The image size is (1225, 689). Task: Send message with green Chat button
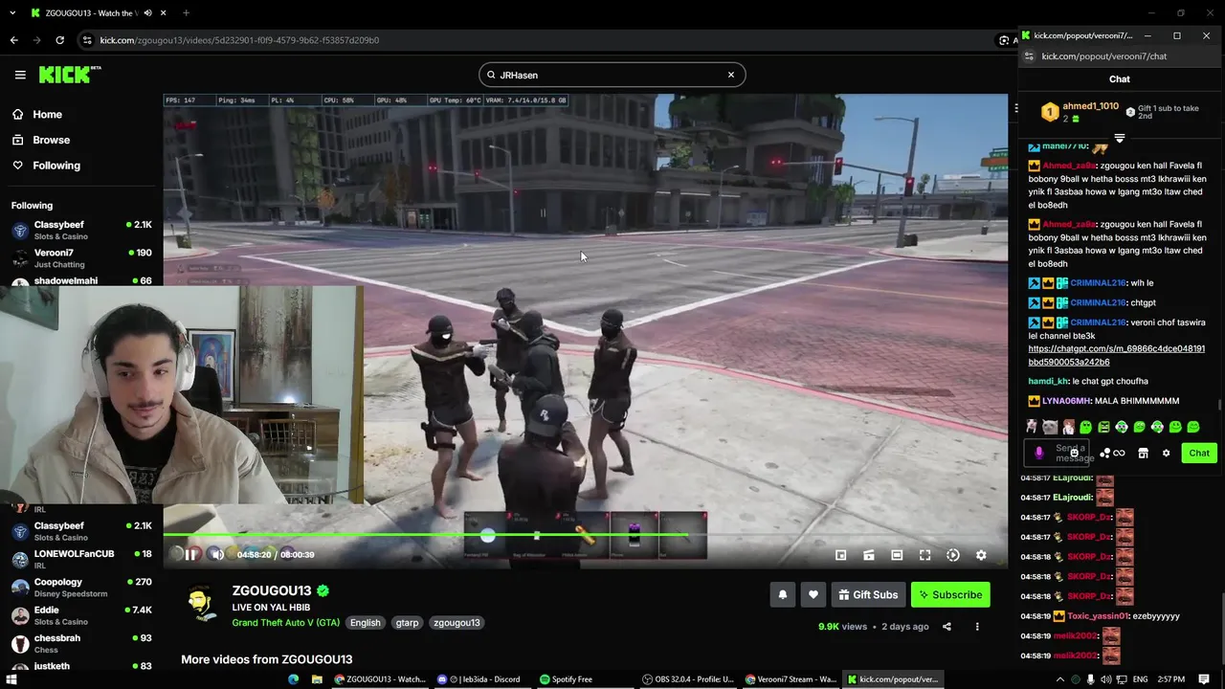coord(1199,454)
